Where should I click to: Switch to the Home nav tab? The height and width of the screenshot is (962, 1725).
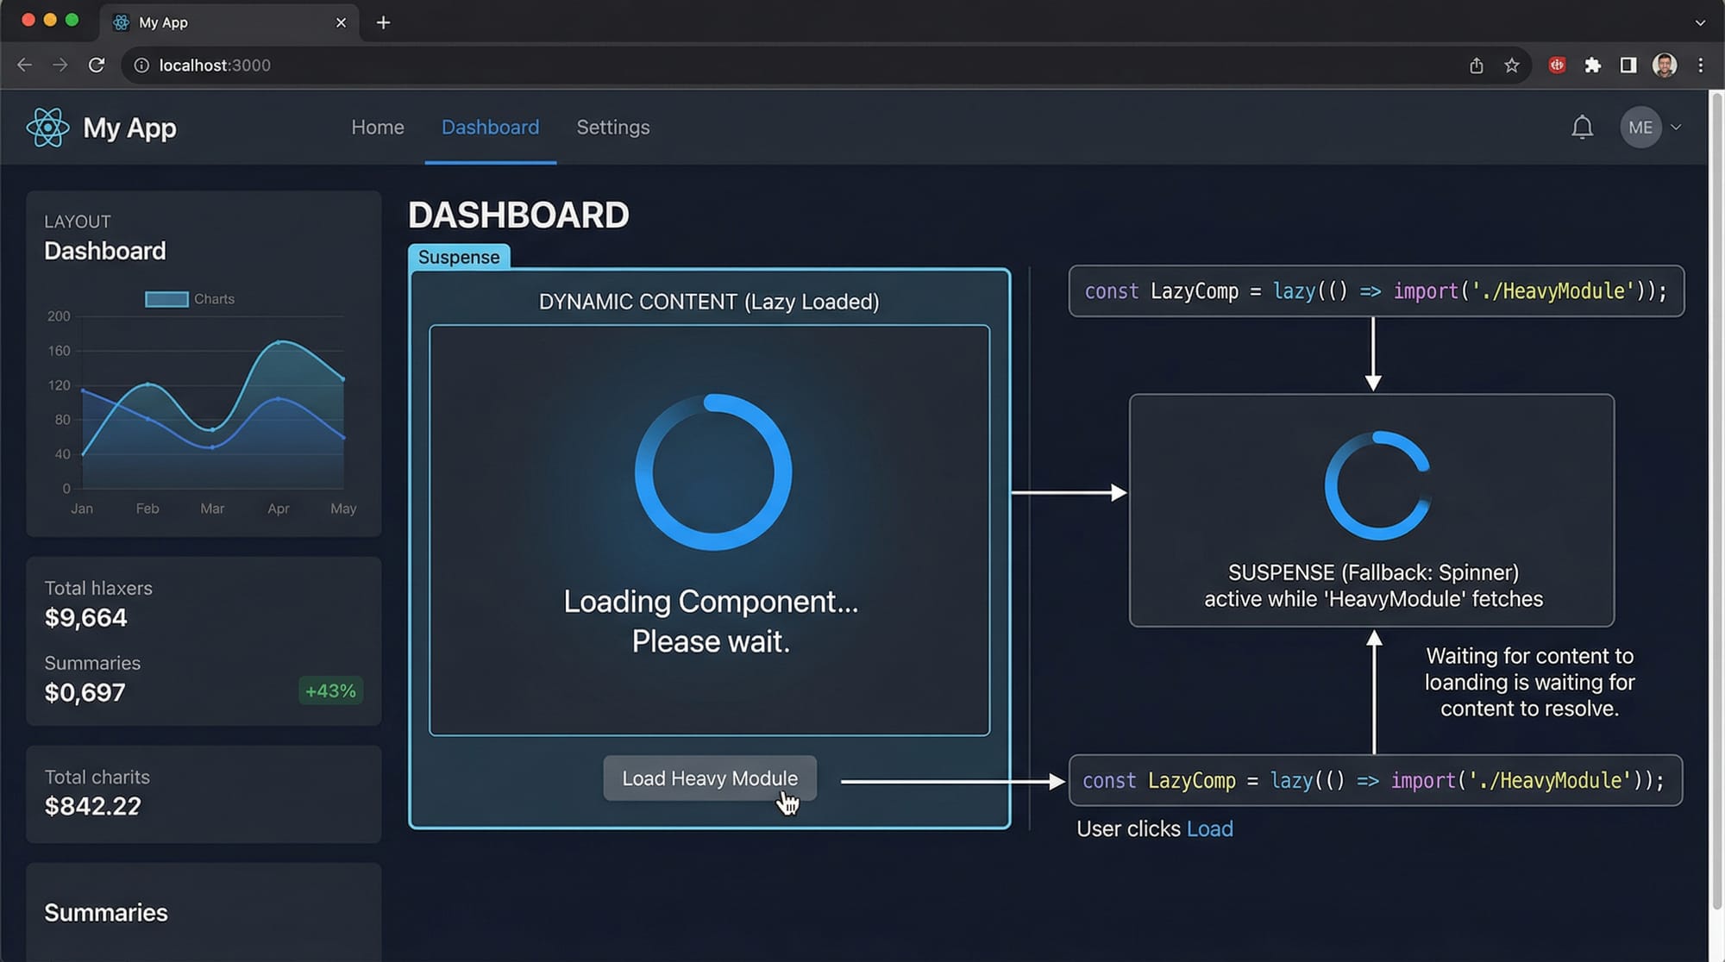(x=377, y=128)
